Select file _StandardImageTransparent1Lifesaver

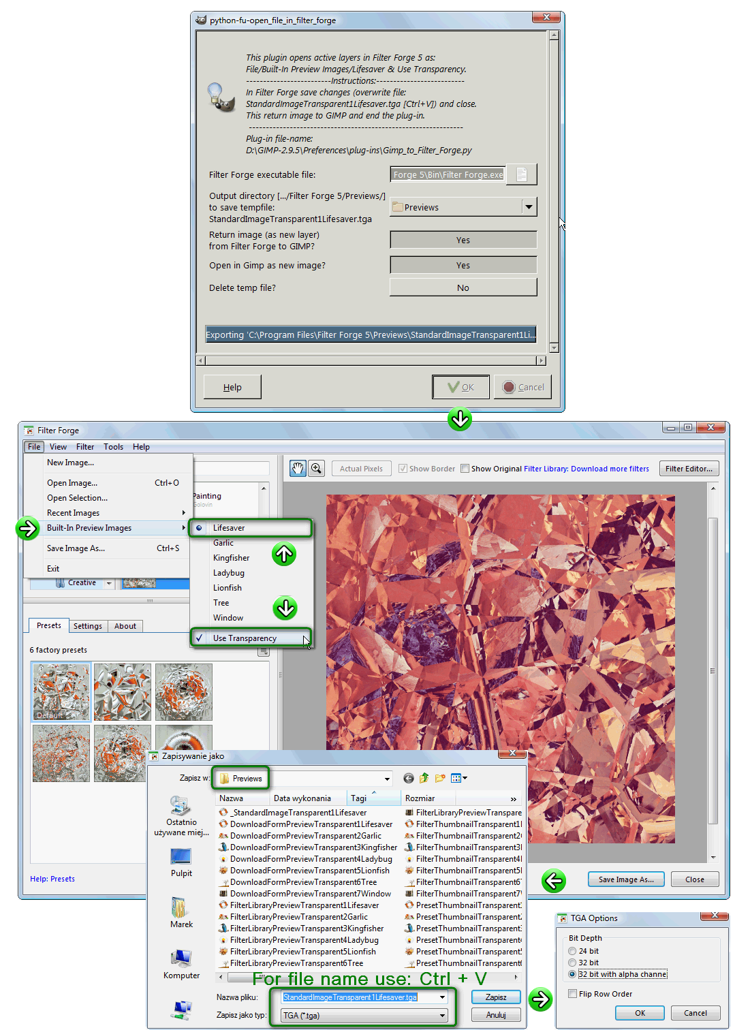pos(293,812)
